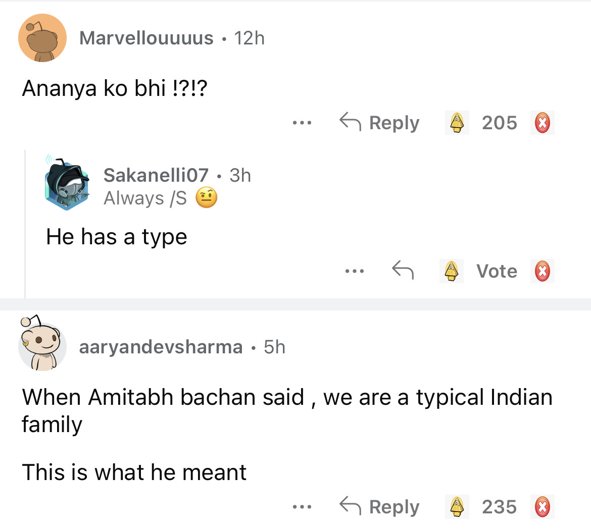The width and height of the screenshot is (591, 529).
Task: Downvote Sakanelli07's "He has a type" reply
Action: [543, 271]
